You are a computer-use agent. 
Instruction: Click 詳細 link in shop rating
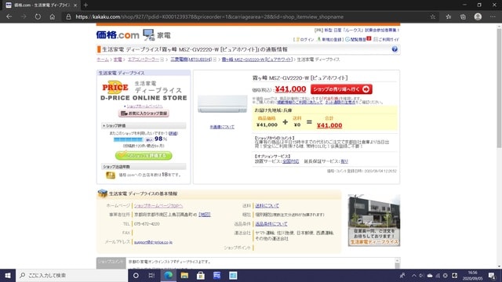[173, 133]
